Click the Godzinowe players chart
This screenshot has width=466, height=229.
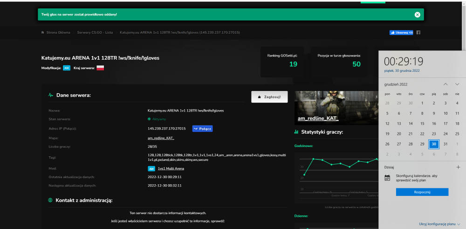point(336,178)
